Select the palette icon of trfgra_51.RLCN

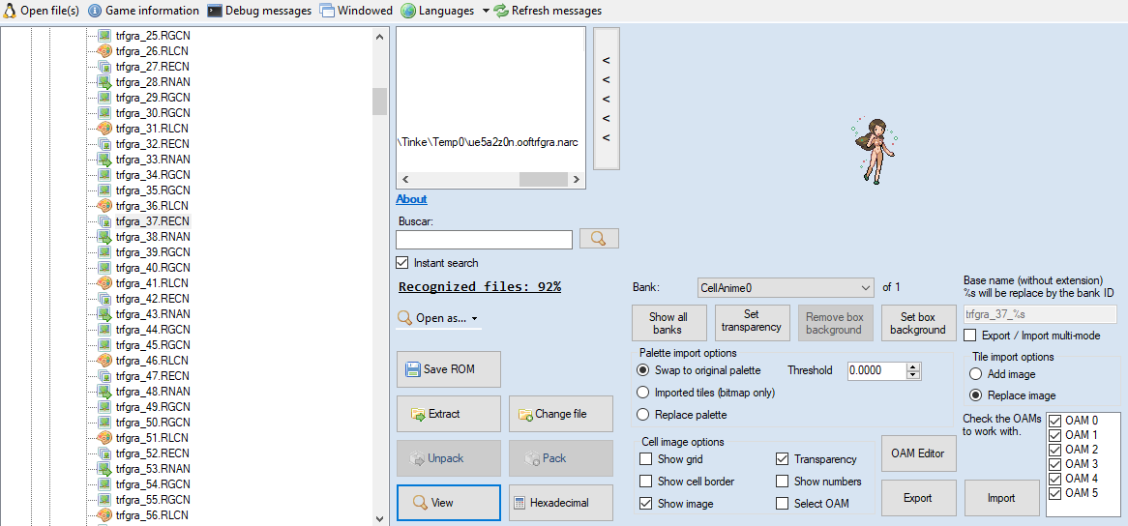104,438
